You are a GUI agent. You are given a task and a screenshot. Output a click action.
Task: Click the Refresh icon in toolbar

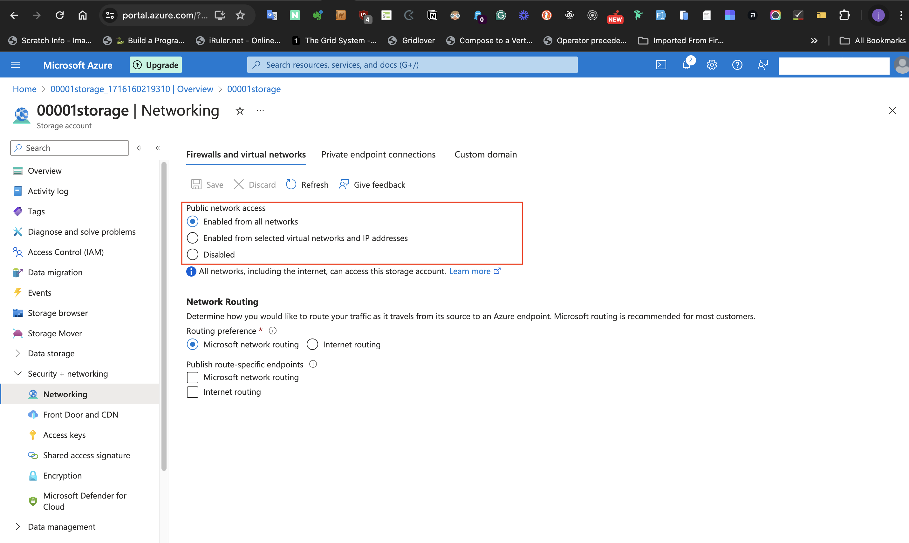click(x=291, y=184)
